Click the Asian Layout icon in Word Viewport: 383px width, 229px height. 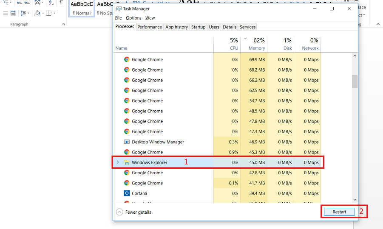point(37,3)
